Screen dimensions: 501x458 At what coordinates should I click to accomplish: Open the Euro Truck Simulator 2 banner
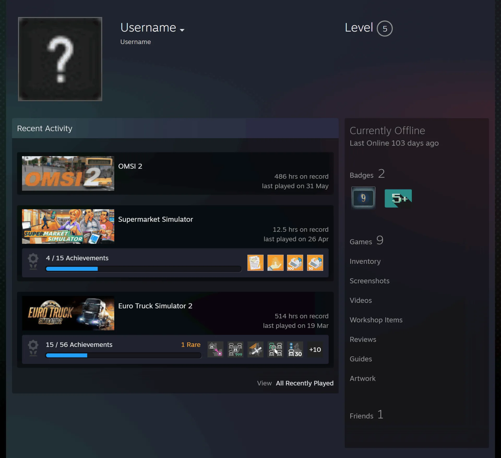pos(68,313)
